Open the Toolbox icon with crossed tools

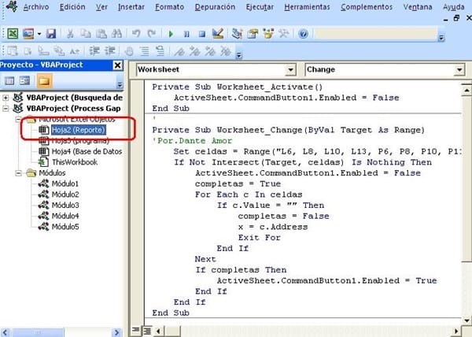click(283, 33)
